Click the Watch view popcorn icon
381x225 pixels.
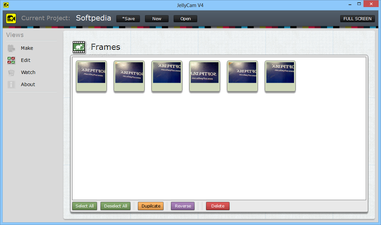tap(11, 72)
